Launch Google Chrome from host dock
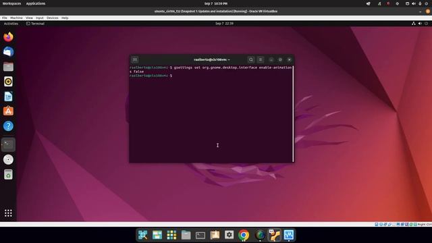 point(244,235)
